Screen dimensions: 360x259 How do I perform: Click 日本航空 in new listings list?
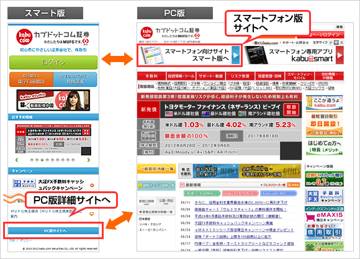(x=145, y=219)
